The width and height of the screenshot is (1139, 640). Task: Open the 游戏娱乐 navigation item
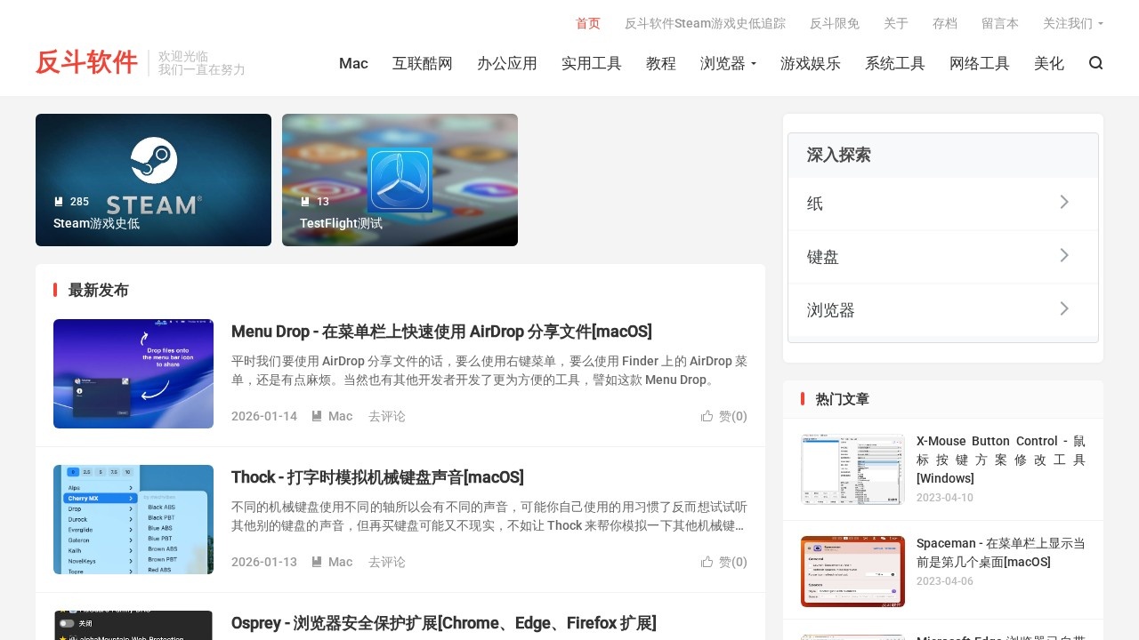[x=811, y=63]
